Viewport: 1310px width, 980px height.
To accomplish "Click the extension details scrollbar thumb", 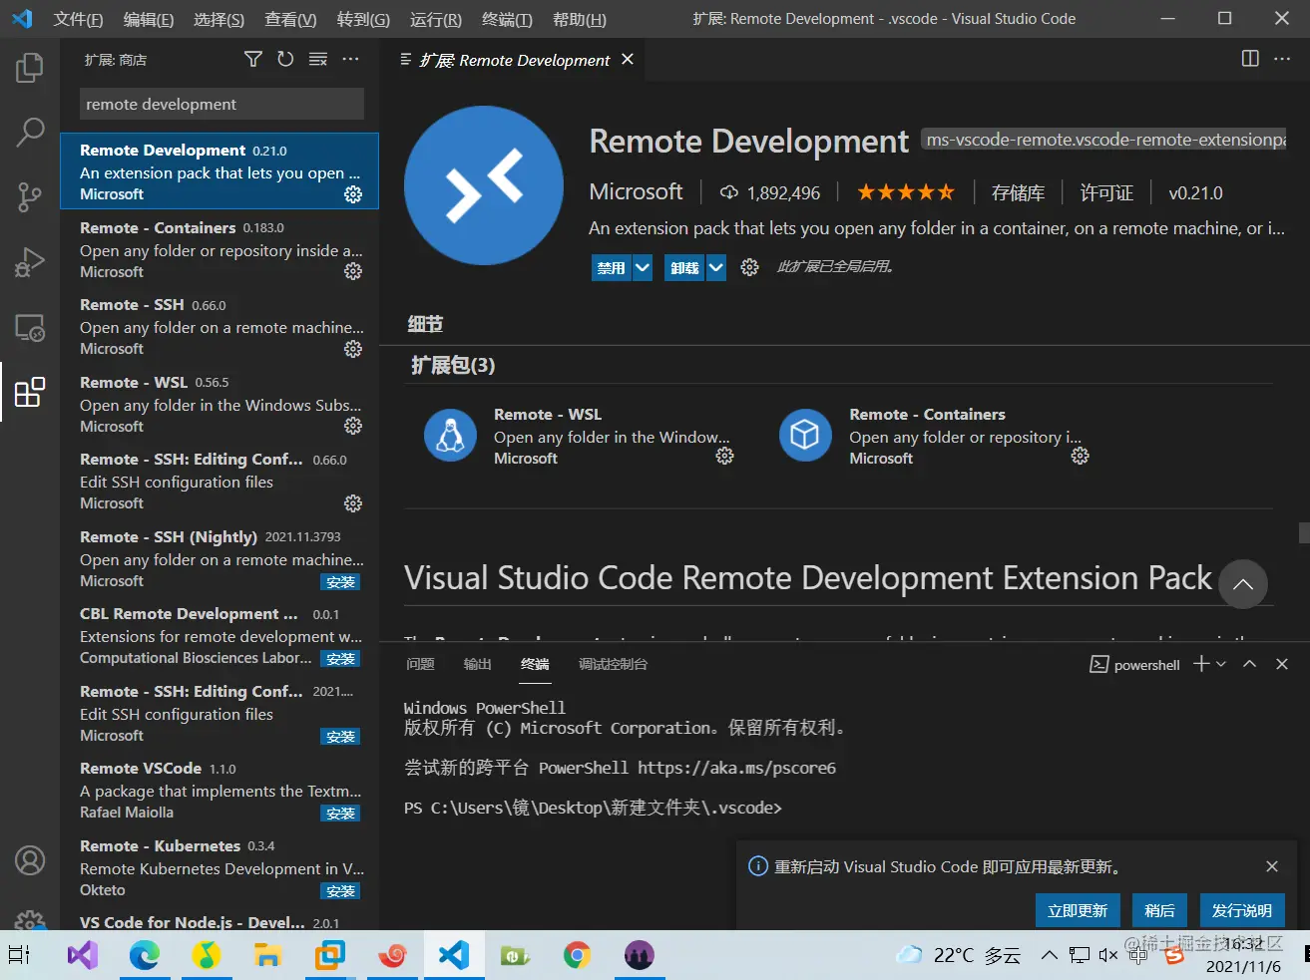I will (x=1304, y=532).
